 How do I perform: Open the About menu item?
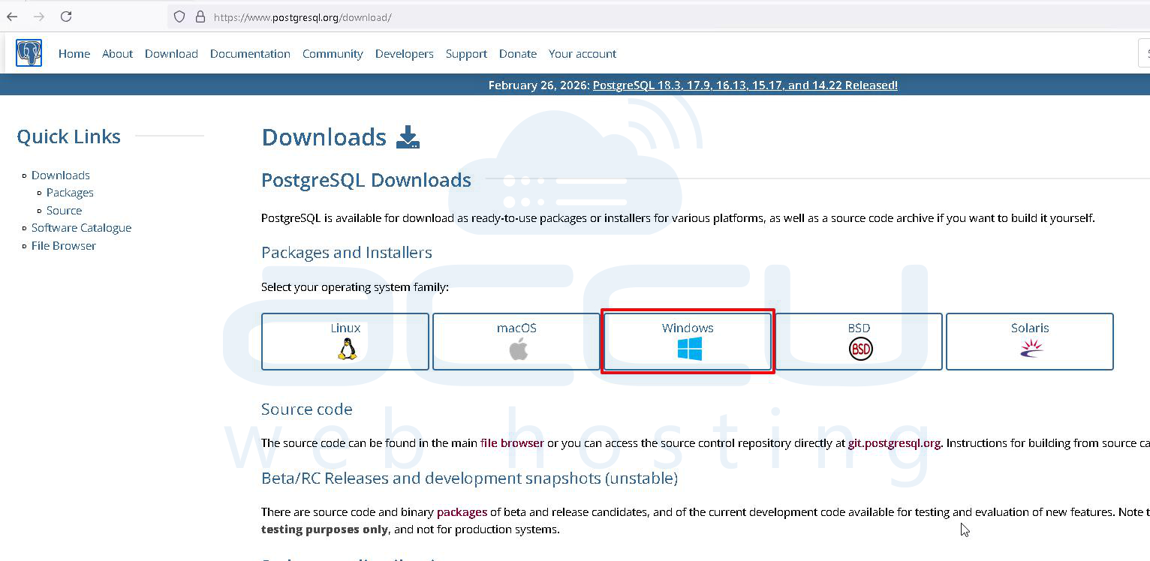[118, 54]
